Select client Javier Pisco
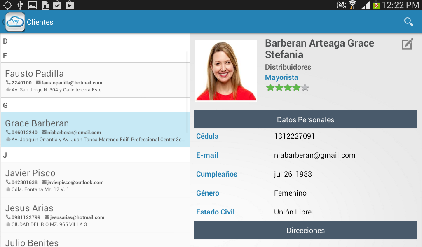The height and width of the screenshot is (247, 422). (x=95, y=179)
